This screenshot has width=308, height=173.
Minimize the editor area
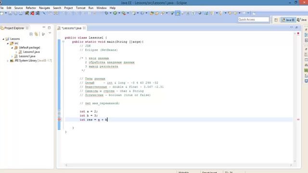(x=292, y=27)
